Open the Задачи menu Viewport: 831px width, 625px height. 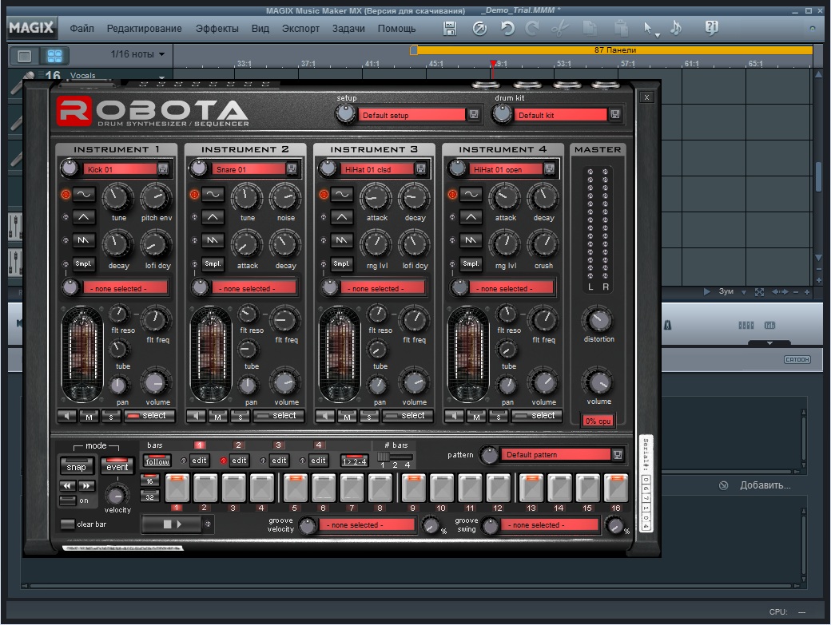pos(348,29)
